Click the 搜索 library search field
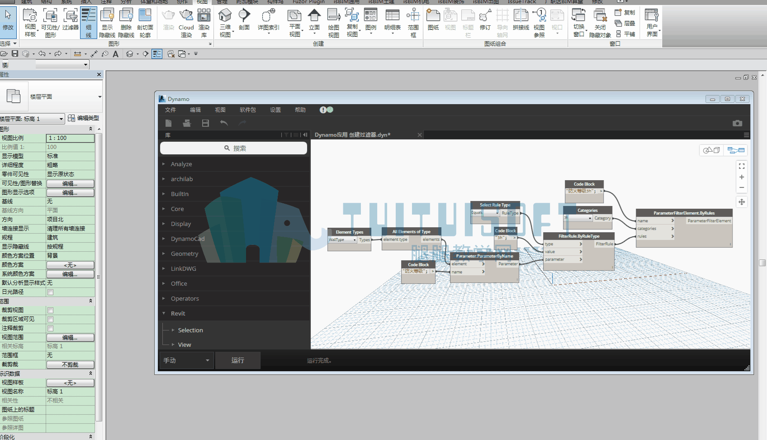 (x=234, y=148)
